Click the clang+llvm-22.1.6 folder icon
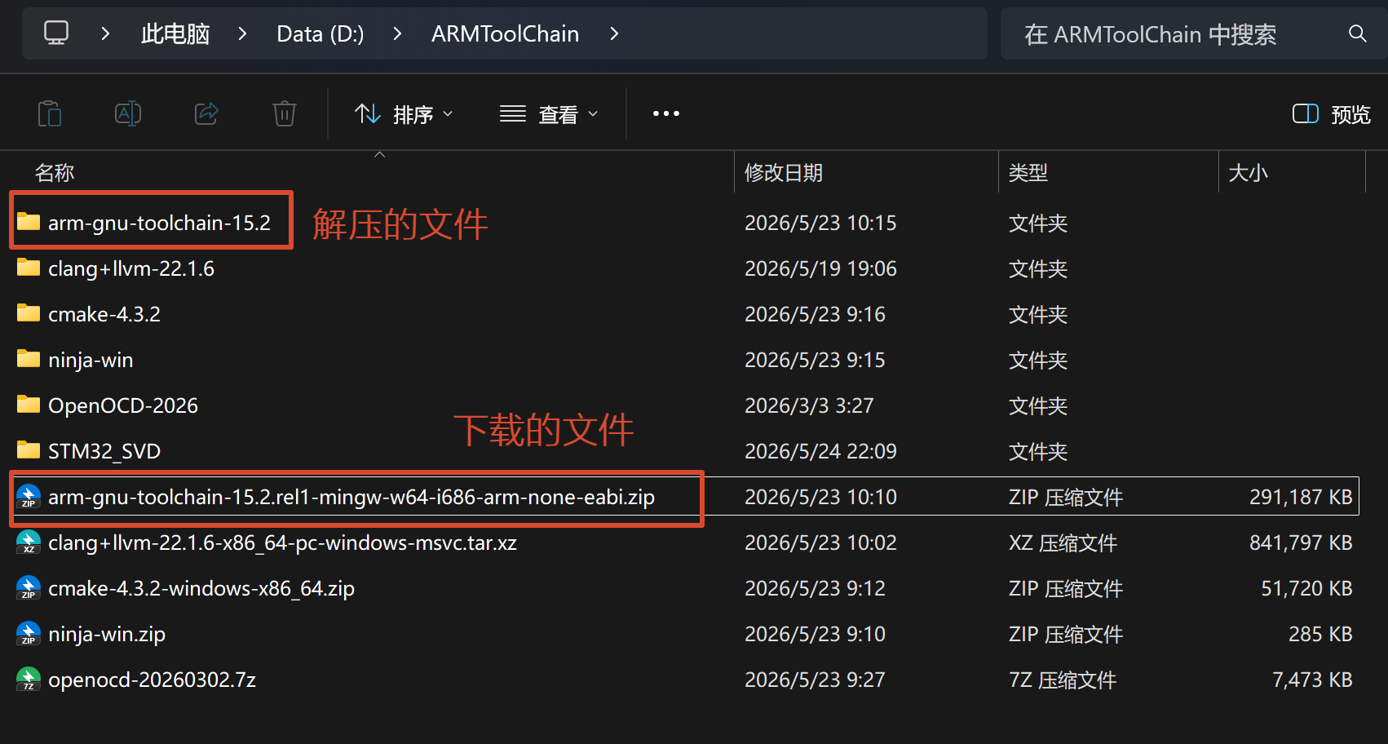The image size is (1388, 744). pyautogui.click(x=29, y=268)
